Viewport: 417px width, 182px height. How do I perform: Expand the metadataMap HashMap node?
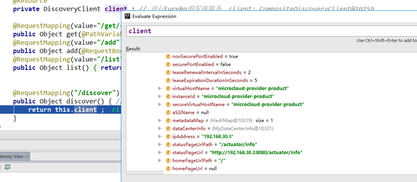coord(160,121)
